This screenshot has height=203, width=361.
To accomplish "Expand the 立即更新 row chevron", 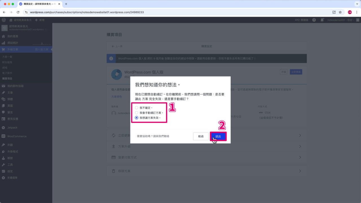I will (300, 136).
